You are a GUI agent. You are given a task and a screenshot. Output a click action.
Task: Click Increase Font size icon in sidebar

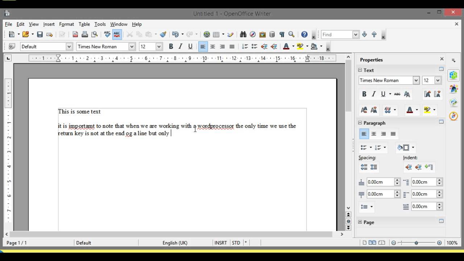click(x=427, y=94)
